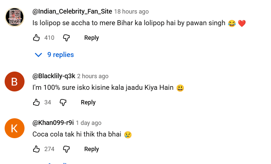The height and width of the screenshot is (164, 271).
Task: Open the @Indian_Celebrity_Fan_Site channel link
Action: click(x=72, y=12)
